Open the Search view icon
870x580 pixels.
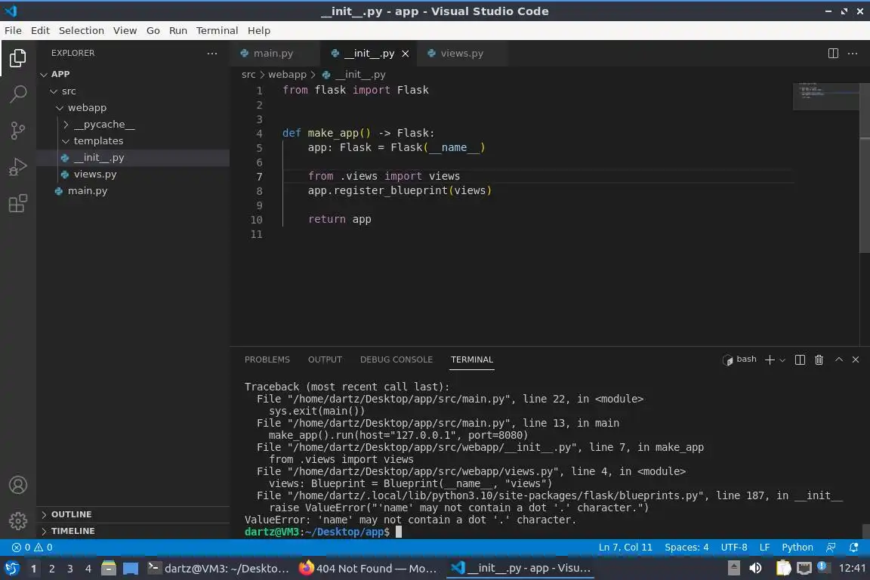(18, 94)
